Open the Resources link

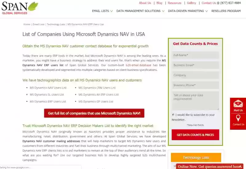175,3
